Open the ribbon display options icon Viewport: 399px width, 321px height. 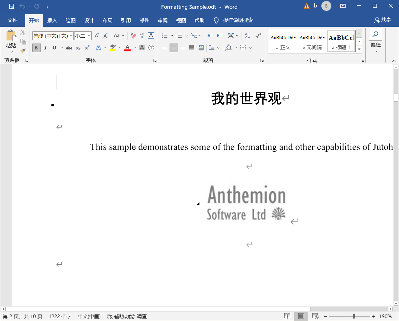pos(343,6)
